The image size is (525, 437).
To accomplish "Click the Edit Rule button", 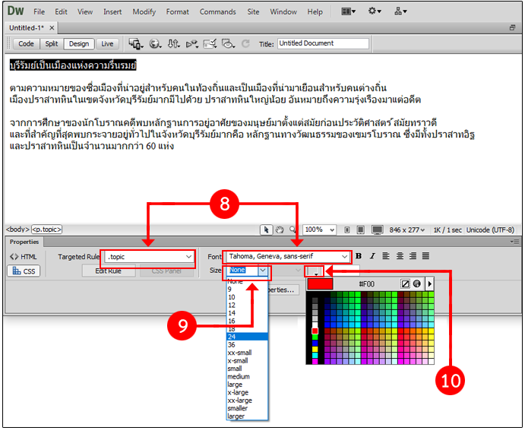I will point(108,271).
